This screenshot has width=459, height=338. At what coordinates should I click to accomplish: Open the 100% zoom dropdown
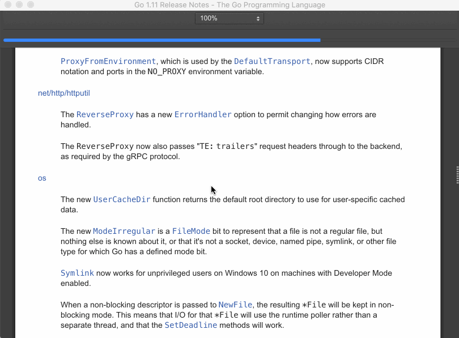pos(229,19)
